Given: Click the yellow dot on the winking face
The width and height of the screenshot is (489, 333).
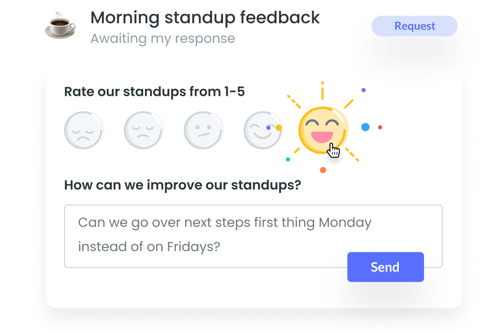Looking at the screenshot, I should tap(279, 128).
